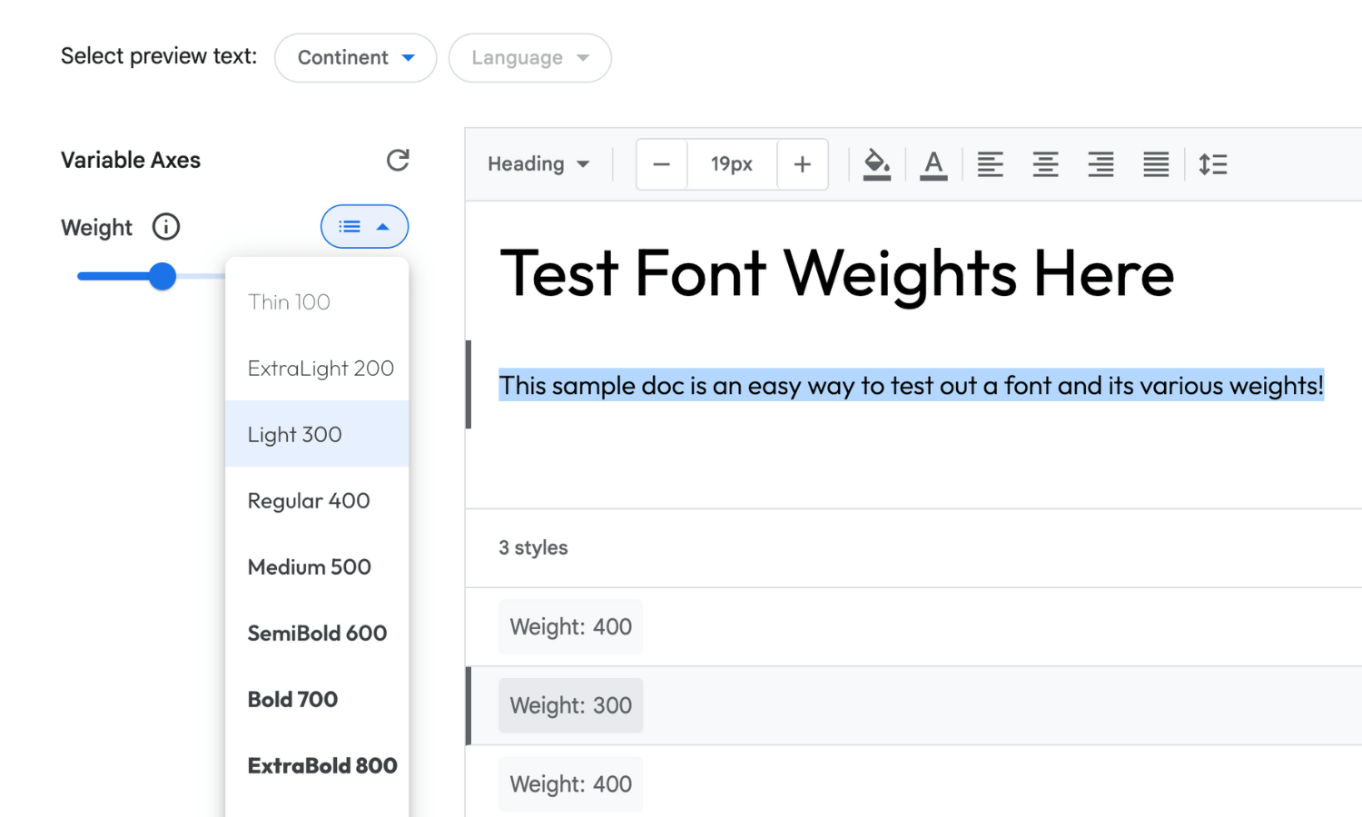Reset the Variable Axes settings

[x=398, y=160]
